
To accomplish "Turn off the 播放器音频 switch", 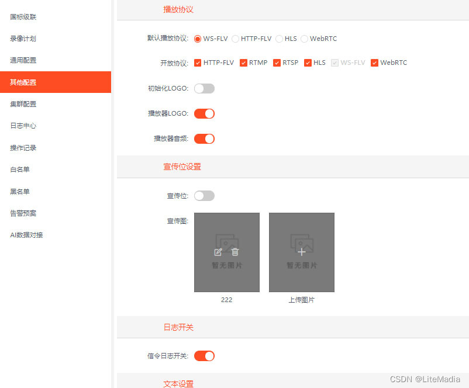I will pyautogui.click(x=204, y=138).
